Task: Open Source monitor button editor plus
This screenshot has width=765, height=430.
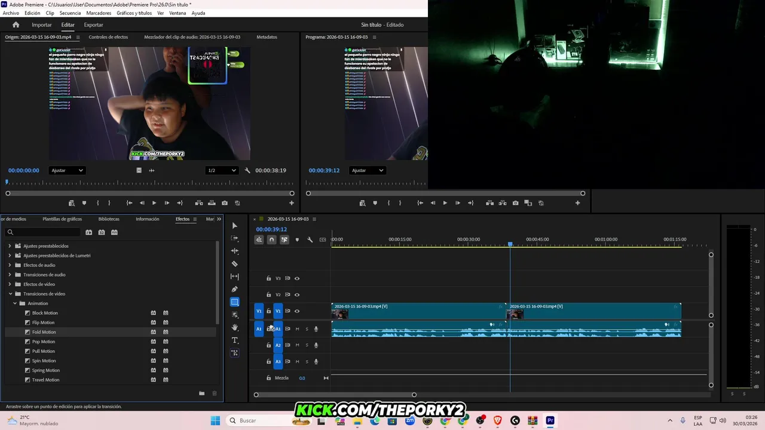Action: coord(292,203)
